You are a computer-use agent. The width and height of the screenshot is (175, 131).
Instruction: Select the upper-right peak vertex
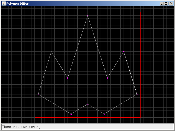point(124,52)
